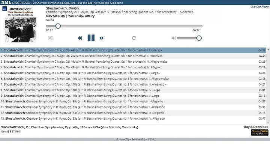Click catalogue number 8.573466

click(15, 132)
